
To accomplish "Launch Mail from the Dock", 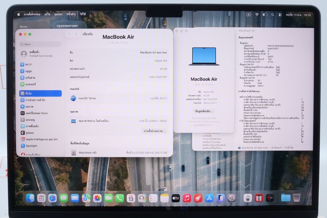I will [x=75, y=198].
